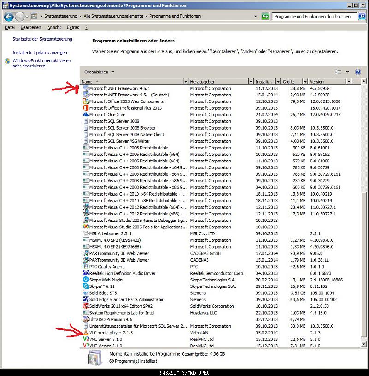Select the VNC Server 5.1.0 icon

[86, 339]
